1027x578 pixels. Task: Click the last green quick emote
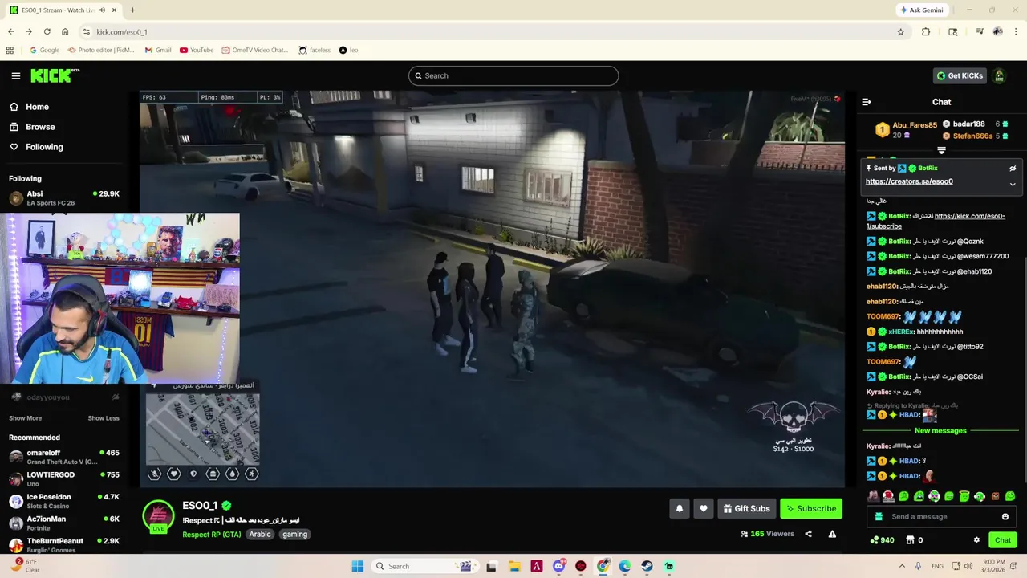click(1010, 497)
